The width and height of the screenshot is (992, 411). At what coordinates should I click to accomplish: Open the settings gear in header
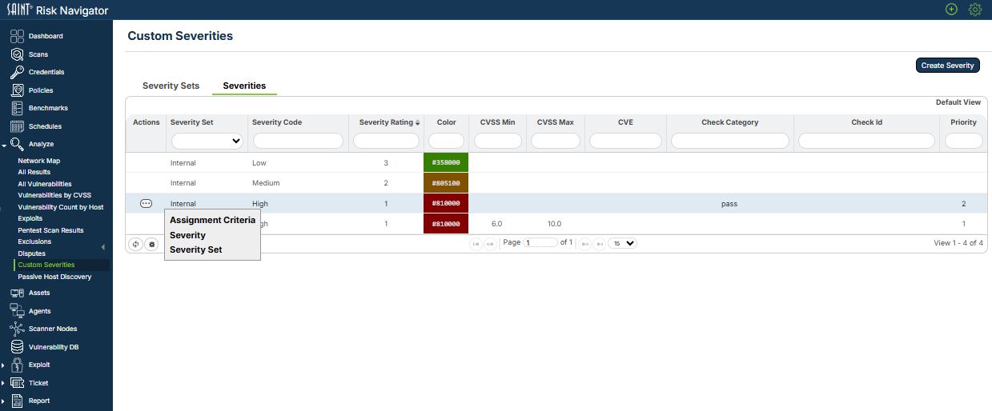click(975, 10)
